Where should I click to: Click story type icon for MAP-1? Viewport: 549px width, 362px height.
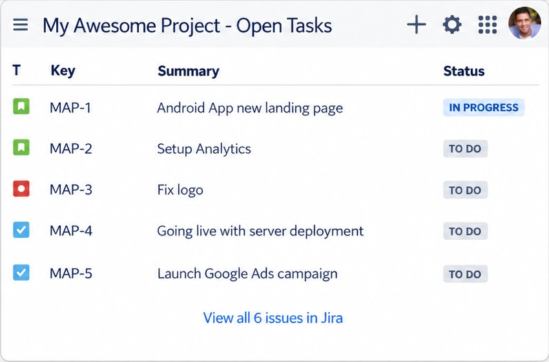tap(21, 106)
